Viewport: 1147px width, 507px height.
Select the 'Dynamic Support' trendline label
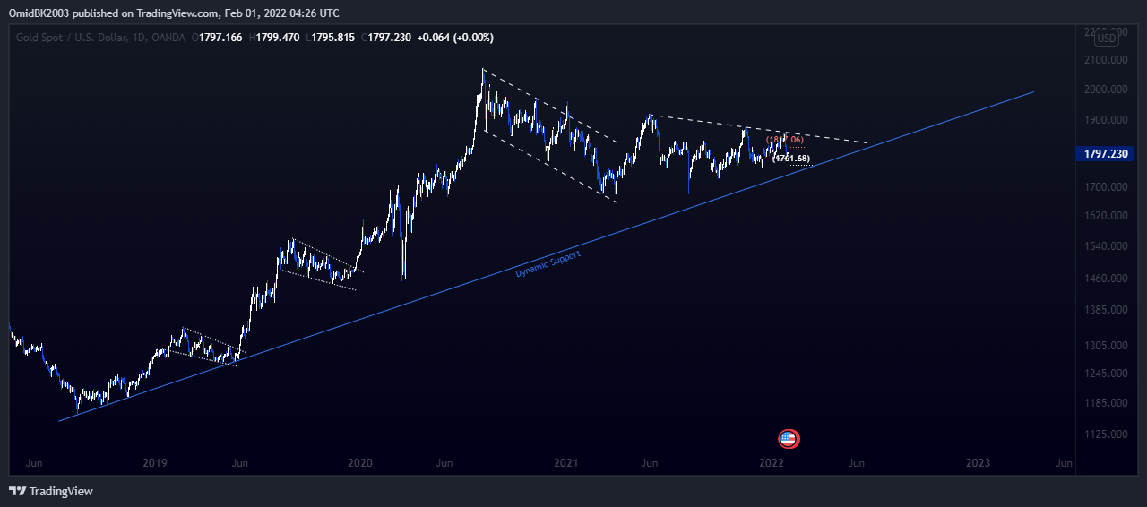tap(548, 263)
